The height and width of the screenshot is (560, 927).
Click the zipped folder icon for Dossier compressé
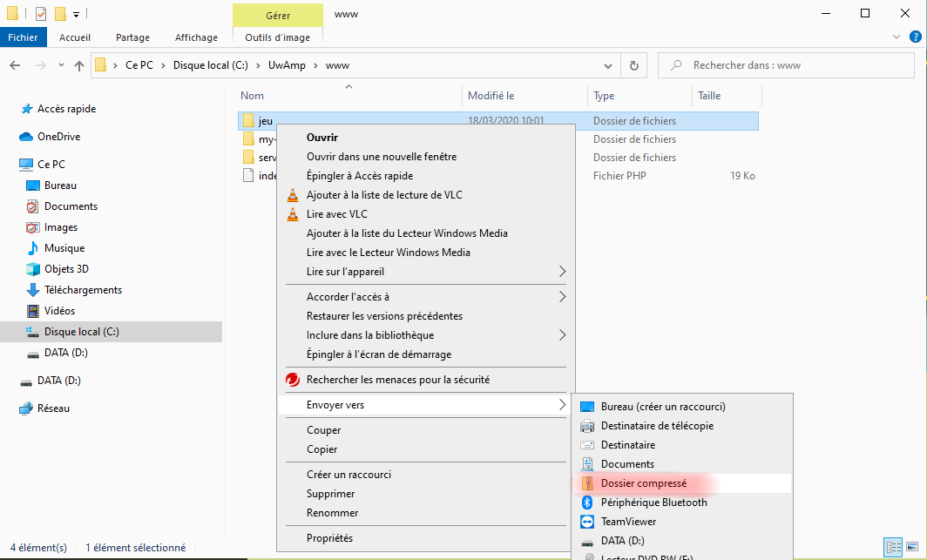586,483
